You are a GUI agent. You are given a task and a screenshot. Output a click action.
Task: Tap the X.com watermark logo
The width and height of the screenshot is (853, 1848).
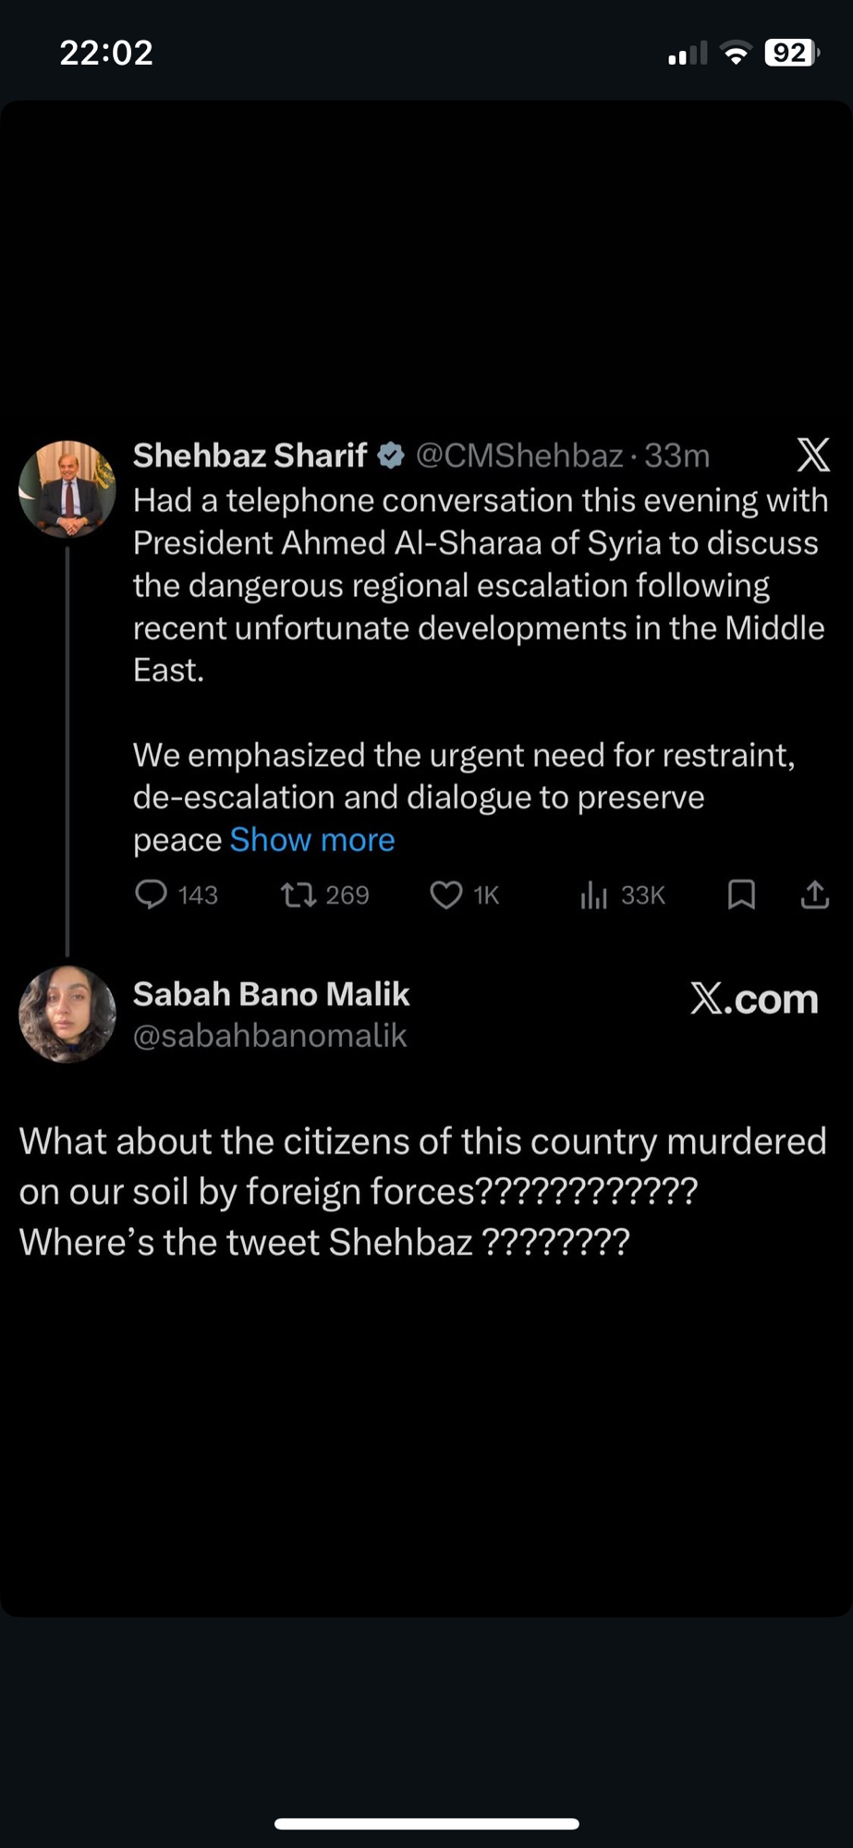pyautogui.click(x=754, y=999)
